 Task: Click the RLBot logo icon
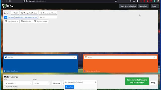[5, 6]
